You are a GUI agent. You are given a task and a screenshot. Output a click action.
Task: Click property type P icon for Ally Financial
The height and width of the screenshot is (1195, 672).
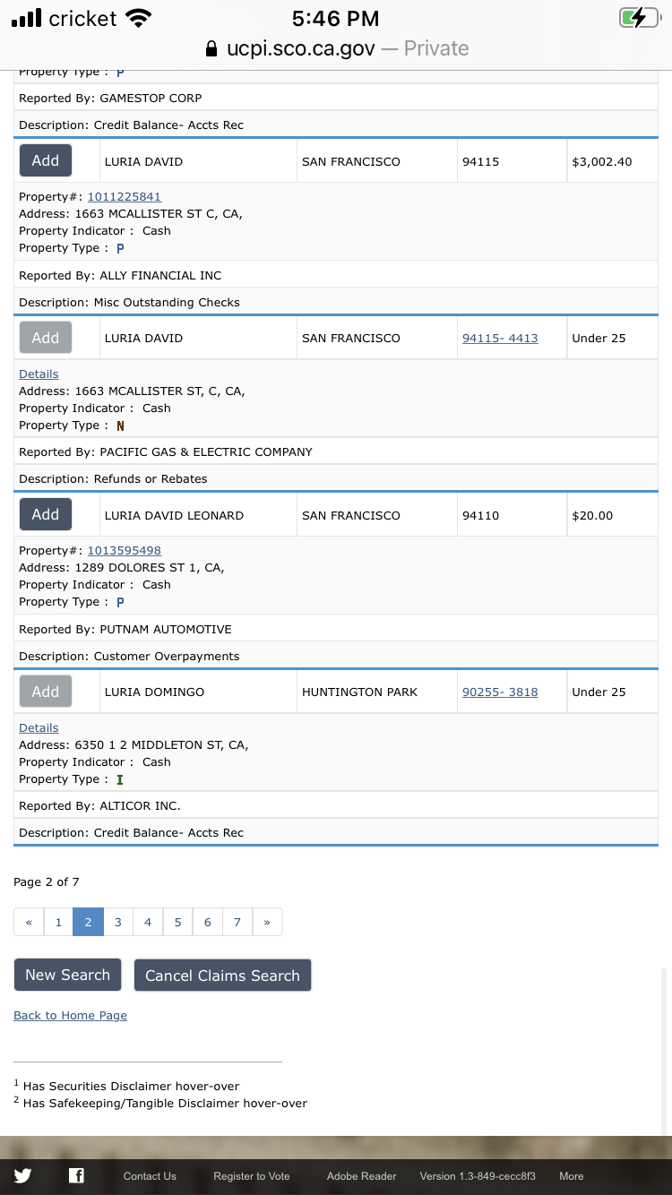pyautogui.click(x=120, y=248)
